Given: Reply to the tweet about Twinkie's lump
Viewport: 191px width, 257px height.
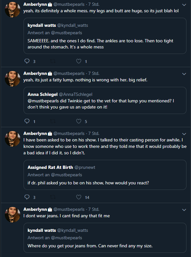Looking at the screenshot, I should pos(27,121).
